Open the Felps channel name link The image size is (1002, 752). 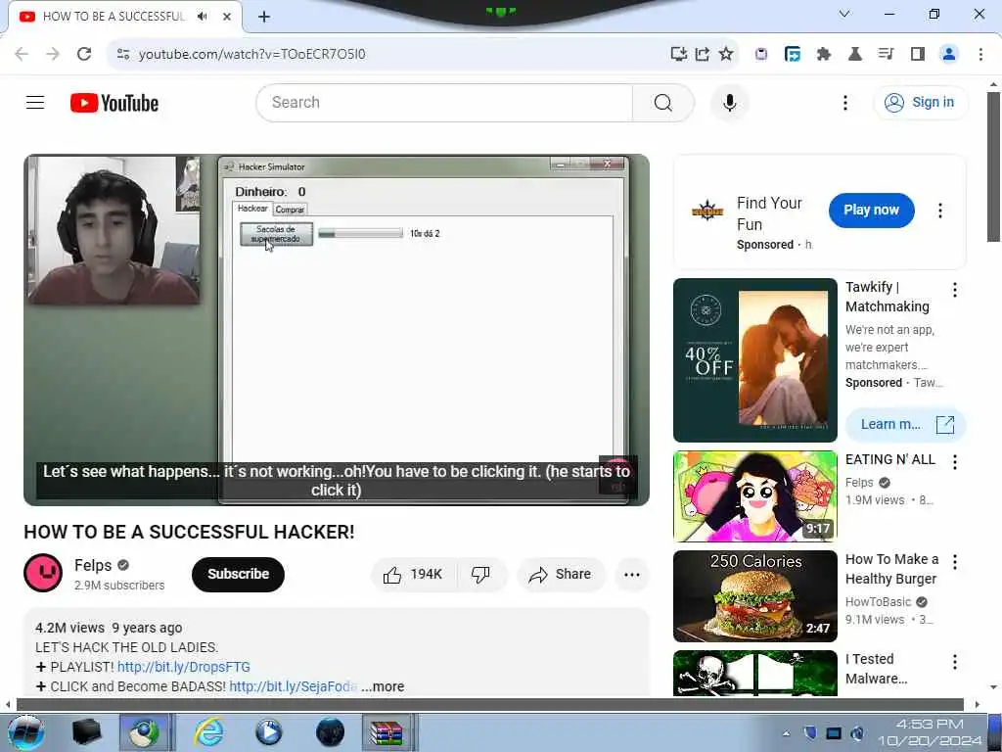coord(93,565)
